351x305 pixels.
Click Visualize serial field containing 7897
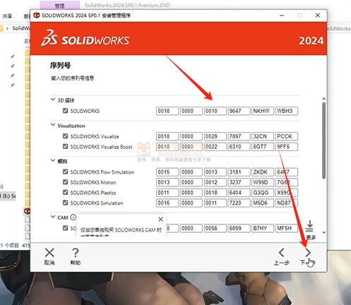pyautogui.click(x=239, y=136)
